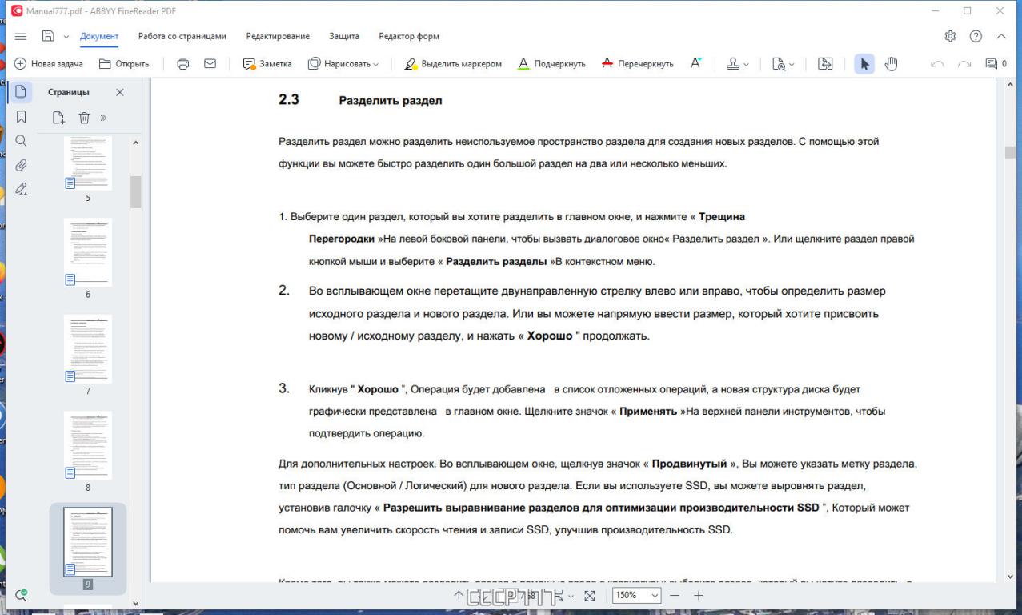Open the Attachments paperclip panel
The height and width of the screenshot is (615, 1022).
(x=22, y=165)
